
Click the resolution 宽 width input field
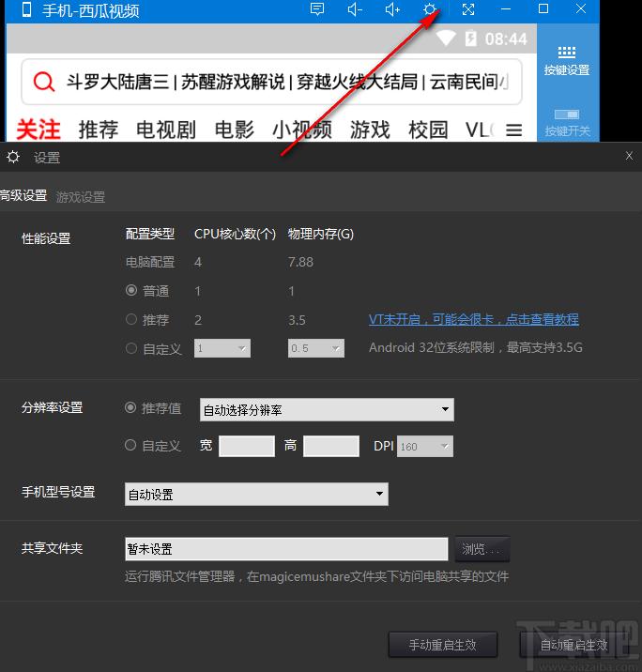[x=246, y=447]
